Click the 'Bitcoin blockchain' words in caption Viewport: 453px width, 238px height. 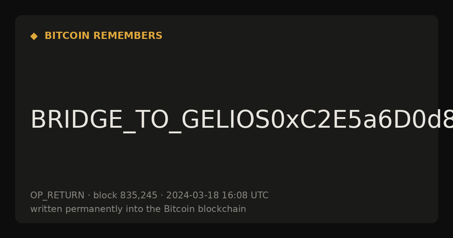coord(205,209)
